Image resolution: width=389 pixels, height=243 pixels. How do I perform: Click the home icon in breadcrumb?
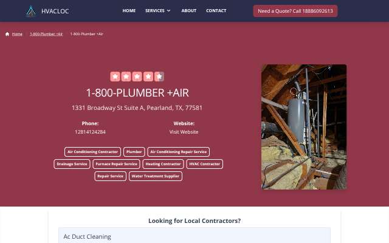coord(7,34)
